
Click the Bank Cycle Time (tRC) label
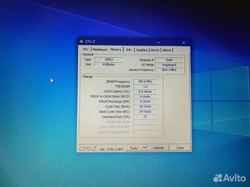pyautogui.click(x=115, y=112)
